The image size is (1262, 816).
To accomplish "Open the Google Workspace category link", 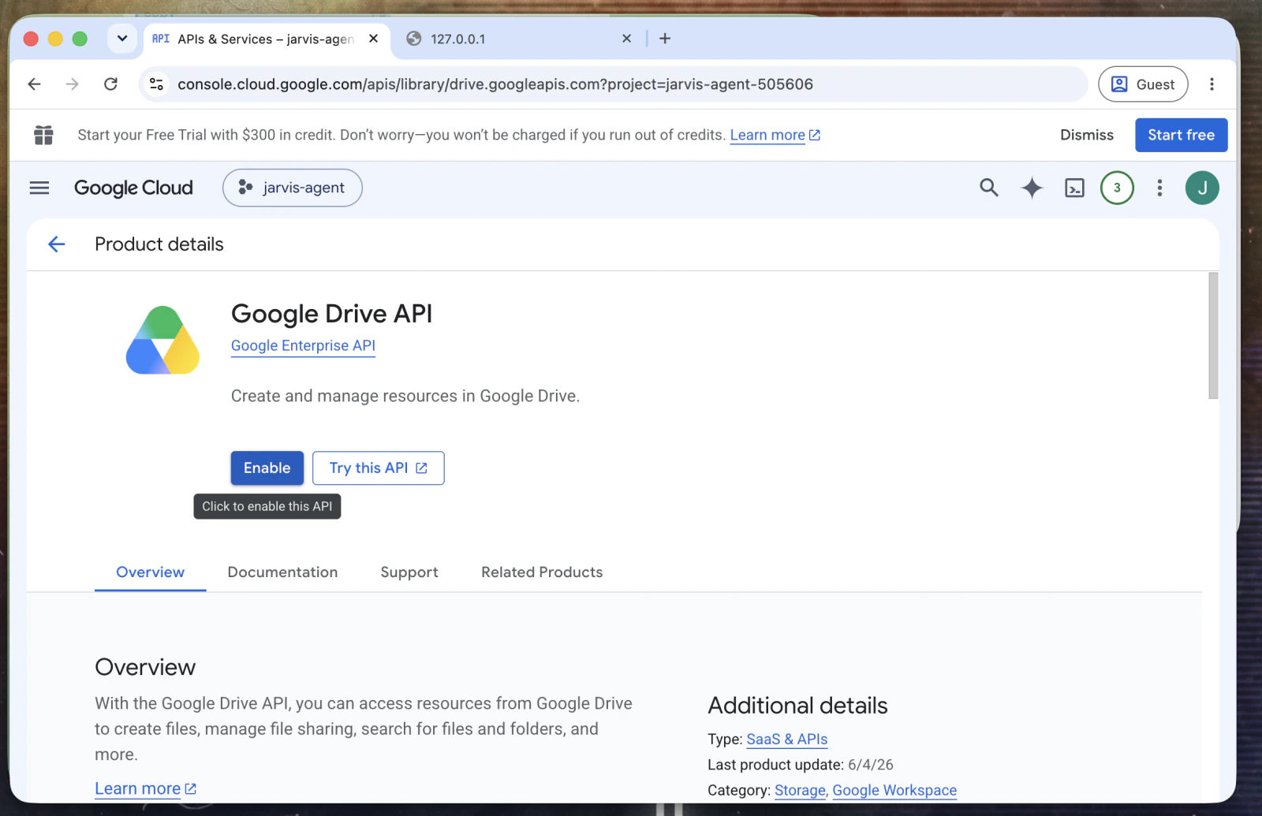I will tap(894, 791).
